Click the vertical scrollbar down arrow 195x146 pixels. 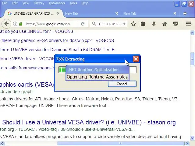192,138
